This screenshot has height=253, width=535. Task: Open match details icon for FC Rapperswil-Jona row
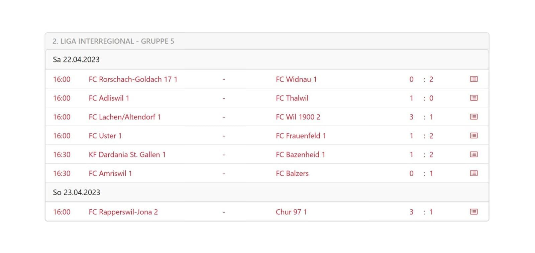(473, 212)
